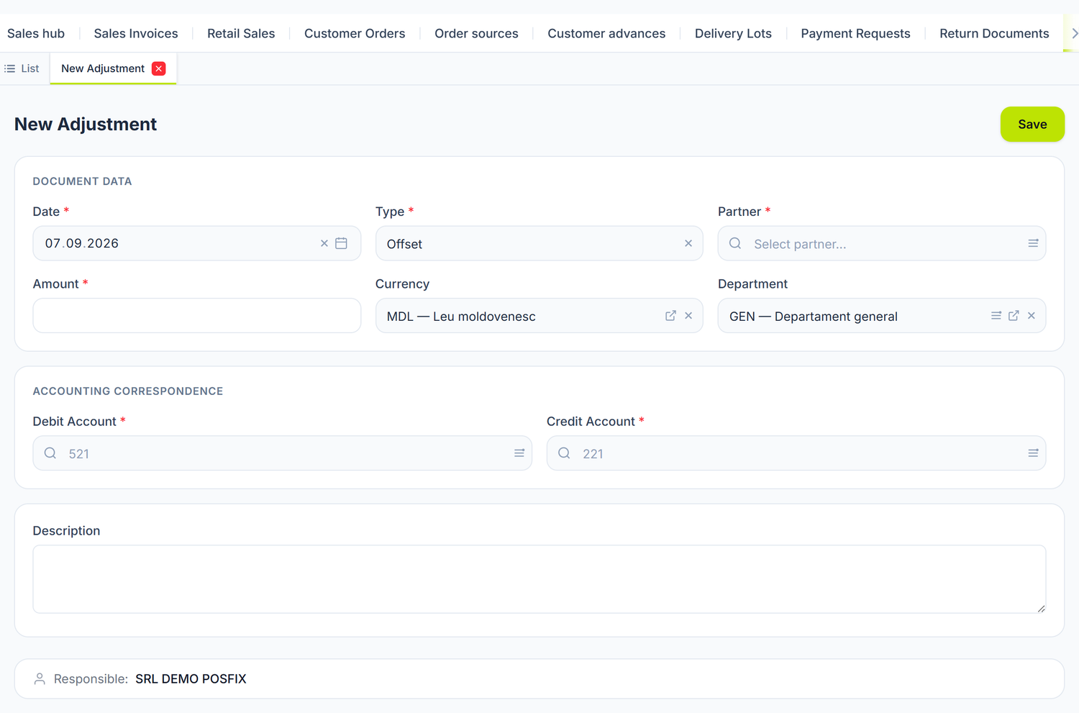This screenshot has width=1079, height=713.
Task: Open the Retail Sales tab
Action: [241, 33]
